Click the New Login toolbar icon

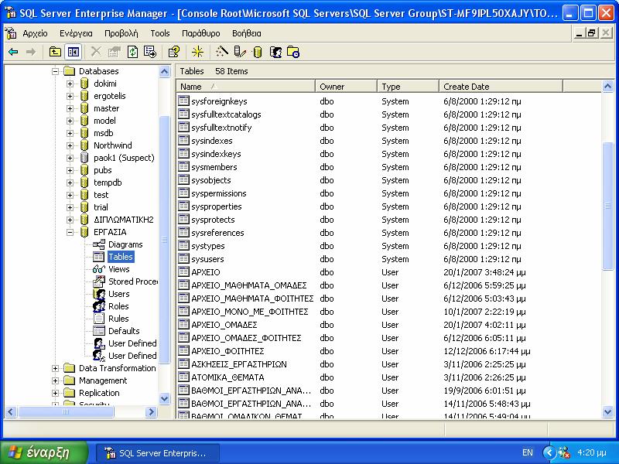(275, 52)
